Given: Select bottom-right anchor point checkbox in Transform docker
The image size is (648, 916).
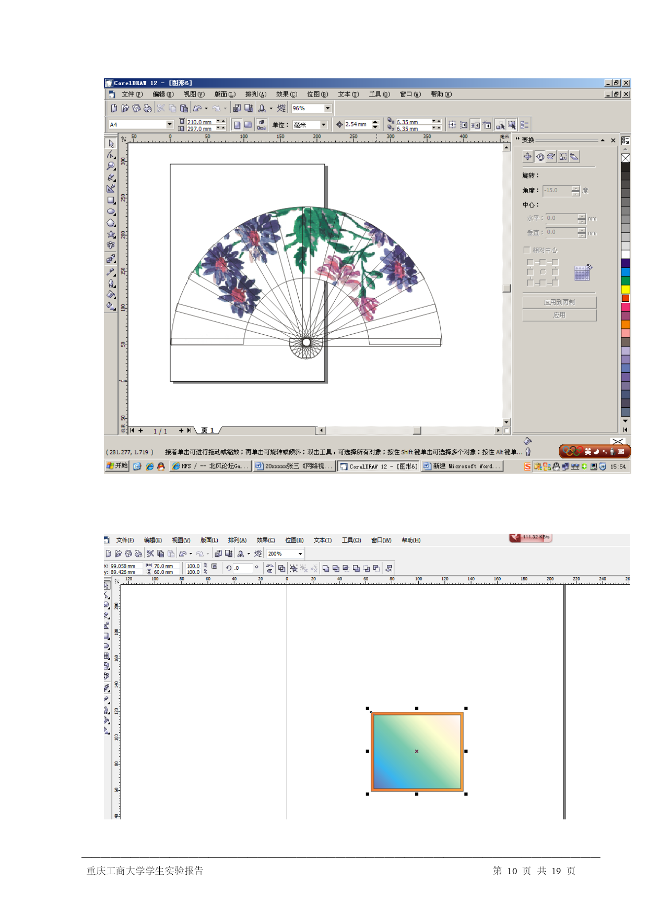Looking at the screenshot, I should (555, 283).
